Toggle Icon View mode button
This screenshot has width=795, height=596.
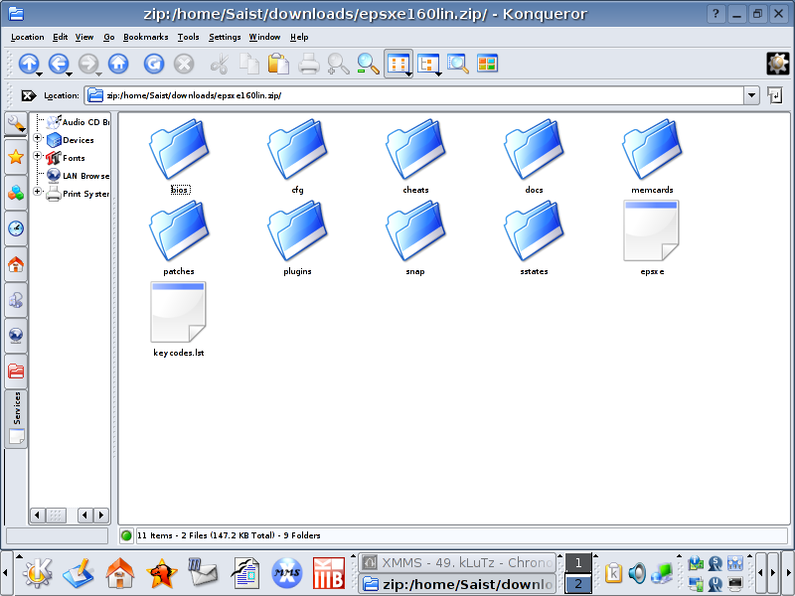[398, 64]
